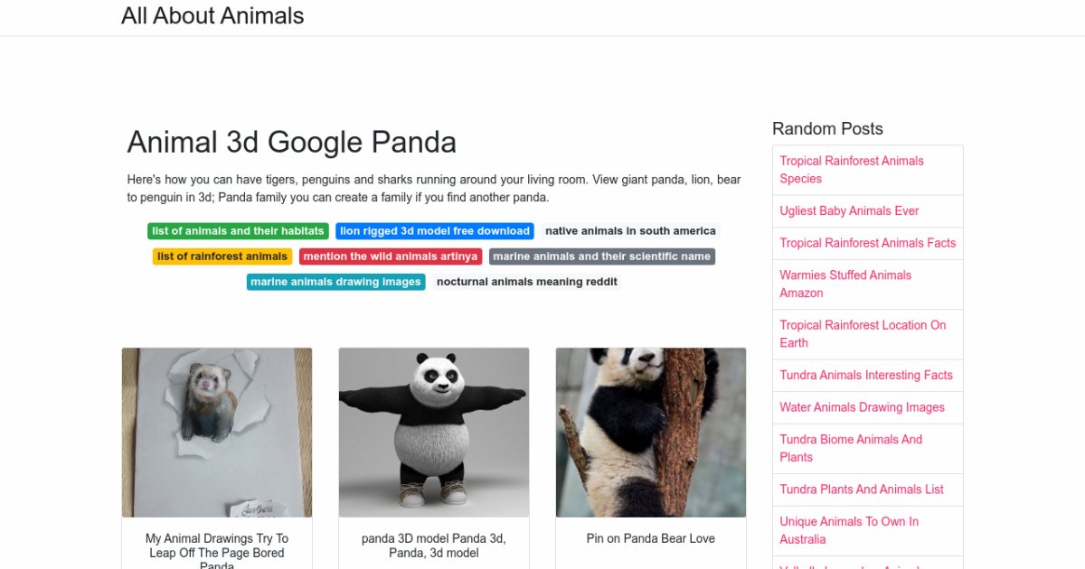Viewport: 1085px width, 569px height.
Task: Click 'lion rigged 3d model free download' tag
Action: pos(435,231)
